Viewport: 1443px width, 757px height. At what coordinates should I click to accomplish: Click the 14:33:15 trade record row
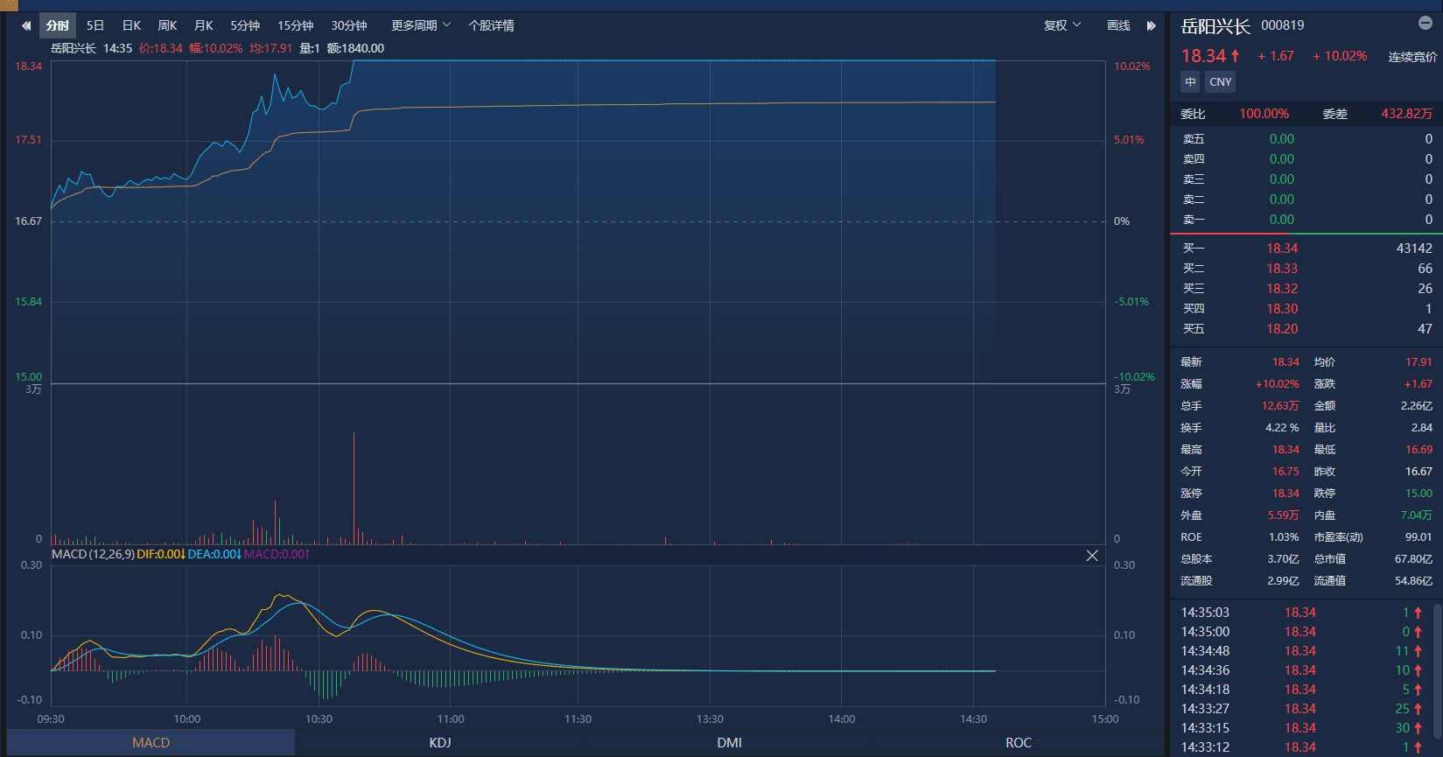tap(1301, 728)
